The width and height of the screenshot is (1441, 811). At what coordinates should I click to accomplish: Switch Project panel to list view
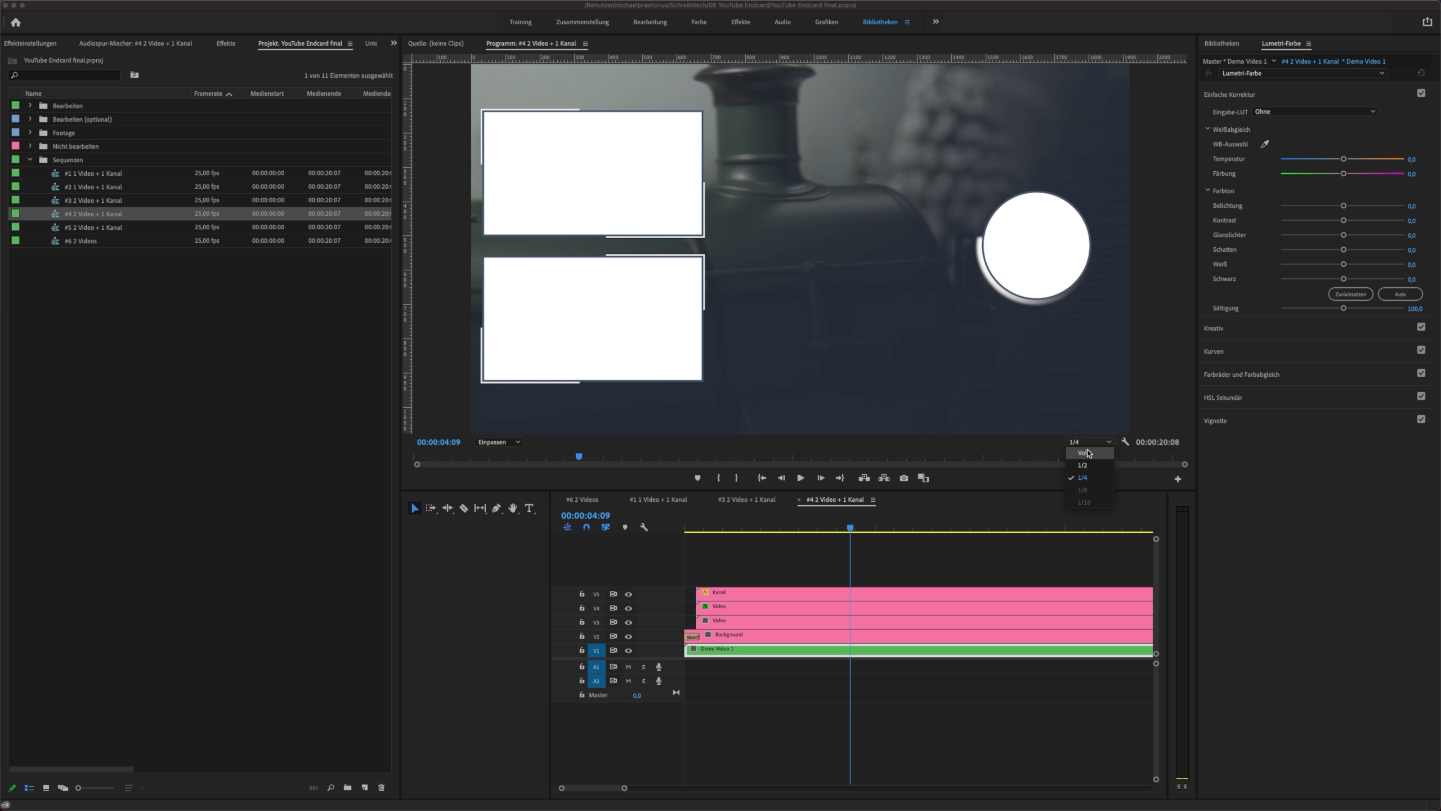click(29, 788)
